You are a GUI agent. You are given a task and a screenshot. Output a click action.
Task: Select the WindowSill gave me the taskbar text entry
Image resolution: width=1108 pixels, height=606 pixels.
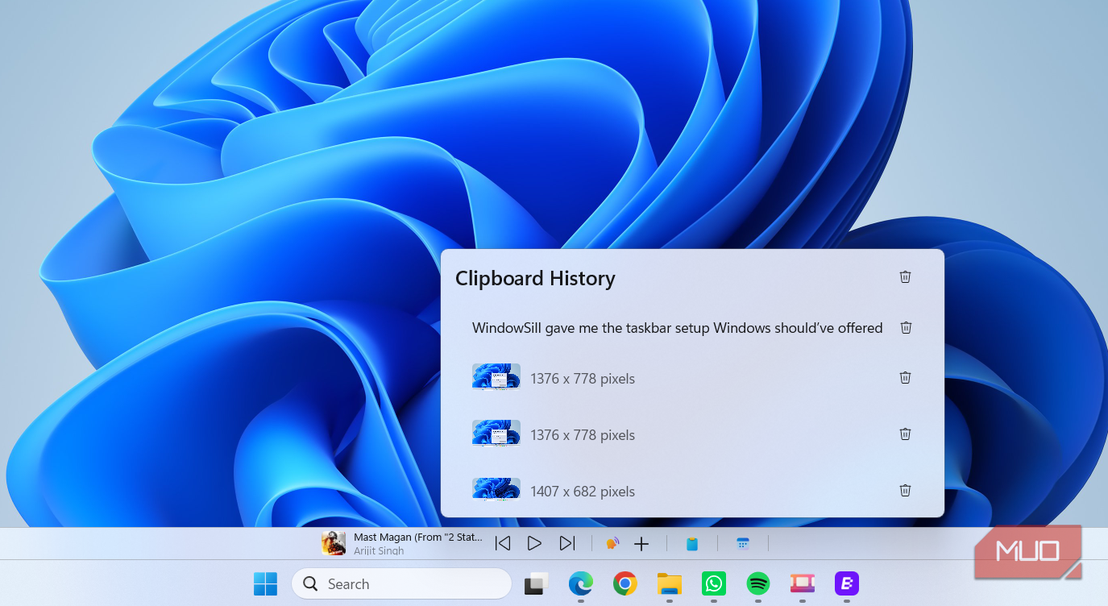click(677, 328)
